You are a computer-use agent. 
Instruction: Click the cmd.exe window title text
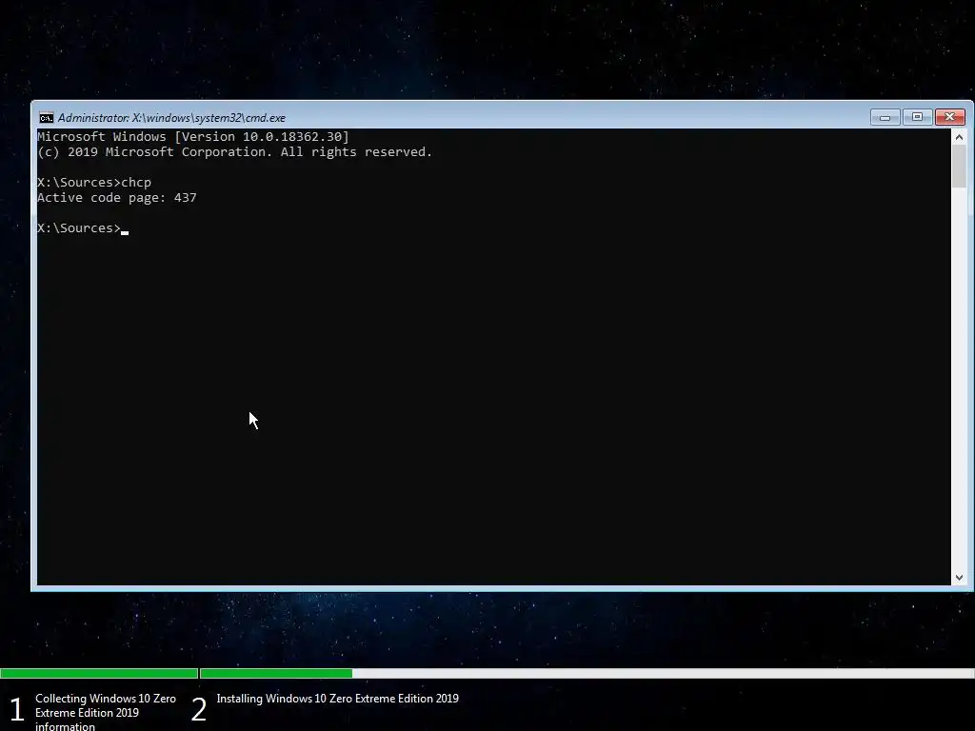[x=171, y=117]
